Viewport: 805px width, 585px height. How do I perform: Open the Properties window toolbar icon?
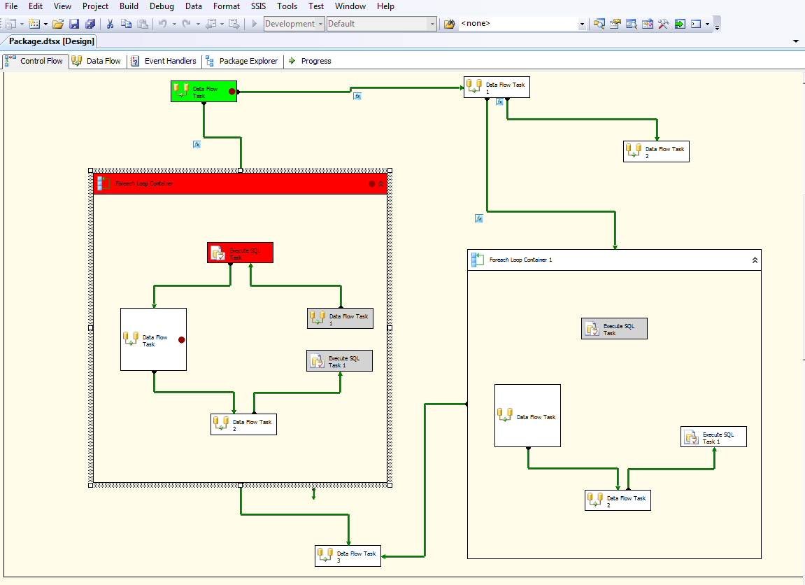[614, 23]
